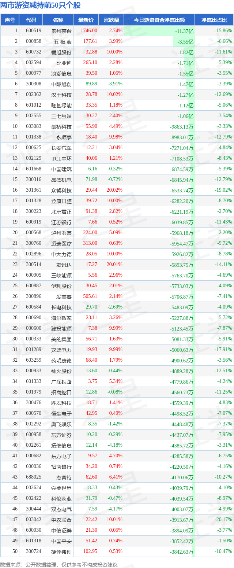Click the 代码 column header
The image size is (234, 568).
[x=31, y=20]
